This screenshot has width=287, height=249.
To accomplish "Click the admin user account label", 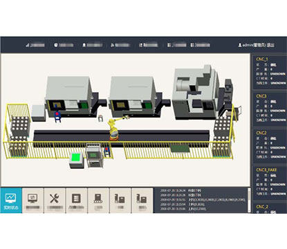I will tap(252, 45).
